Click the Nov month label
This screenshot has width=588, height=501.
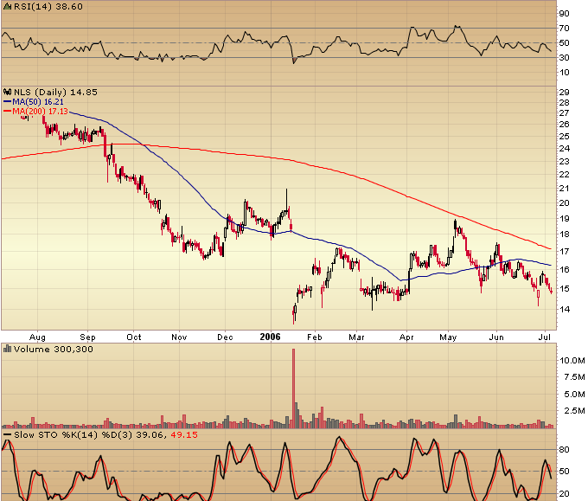[179, 337]
